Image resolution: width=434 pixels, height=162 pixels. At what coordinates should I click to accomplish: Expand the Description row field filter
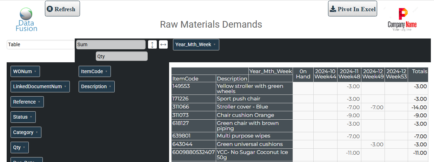tap(110, 86)
